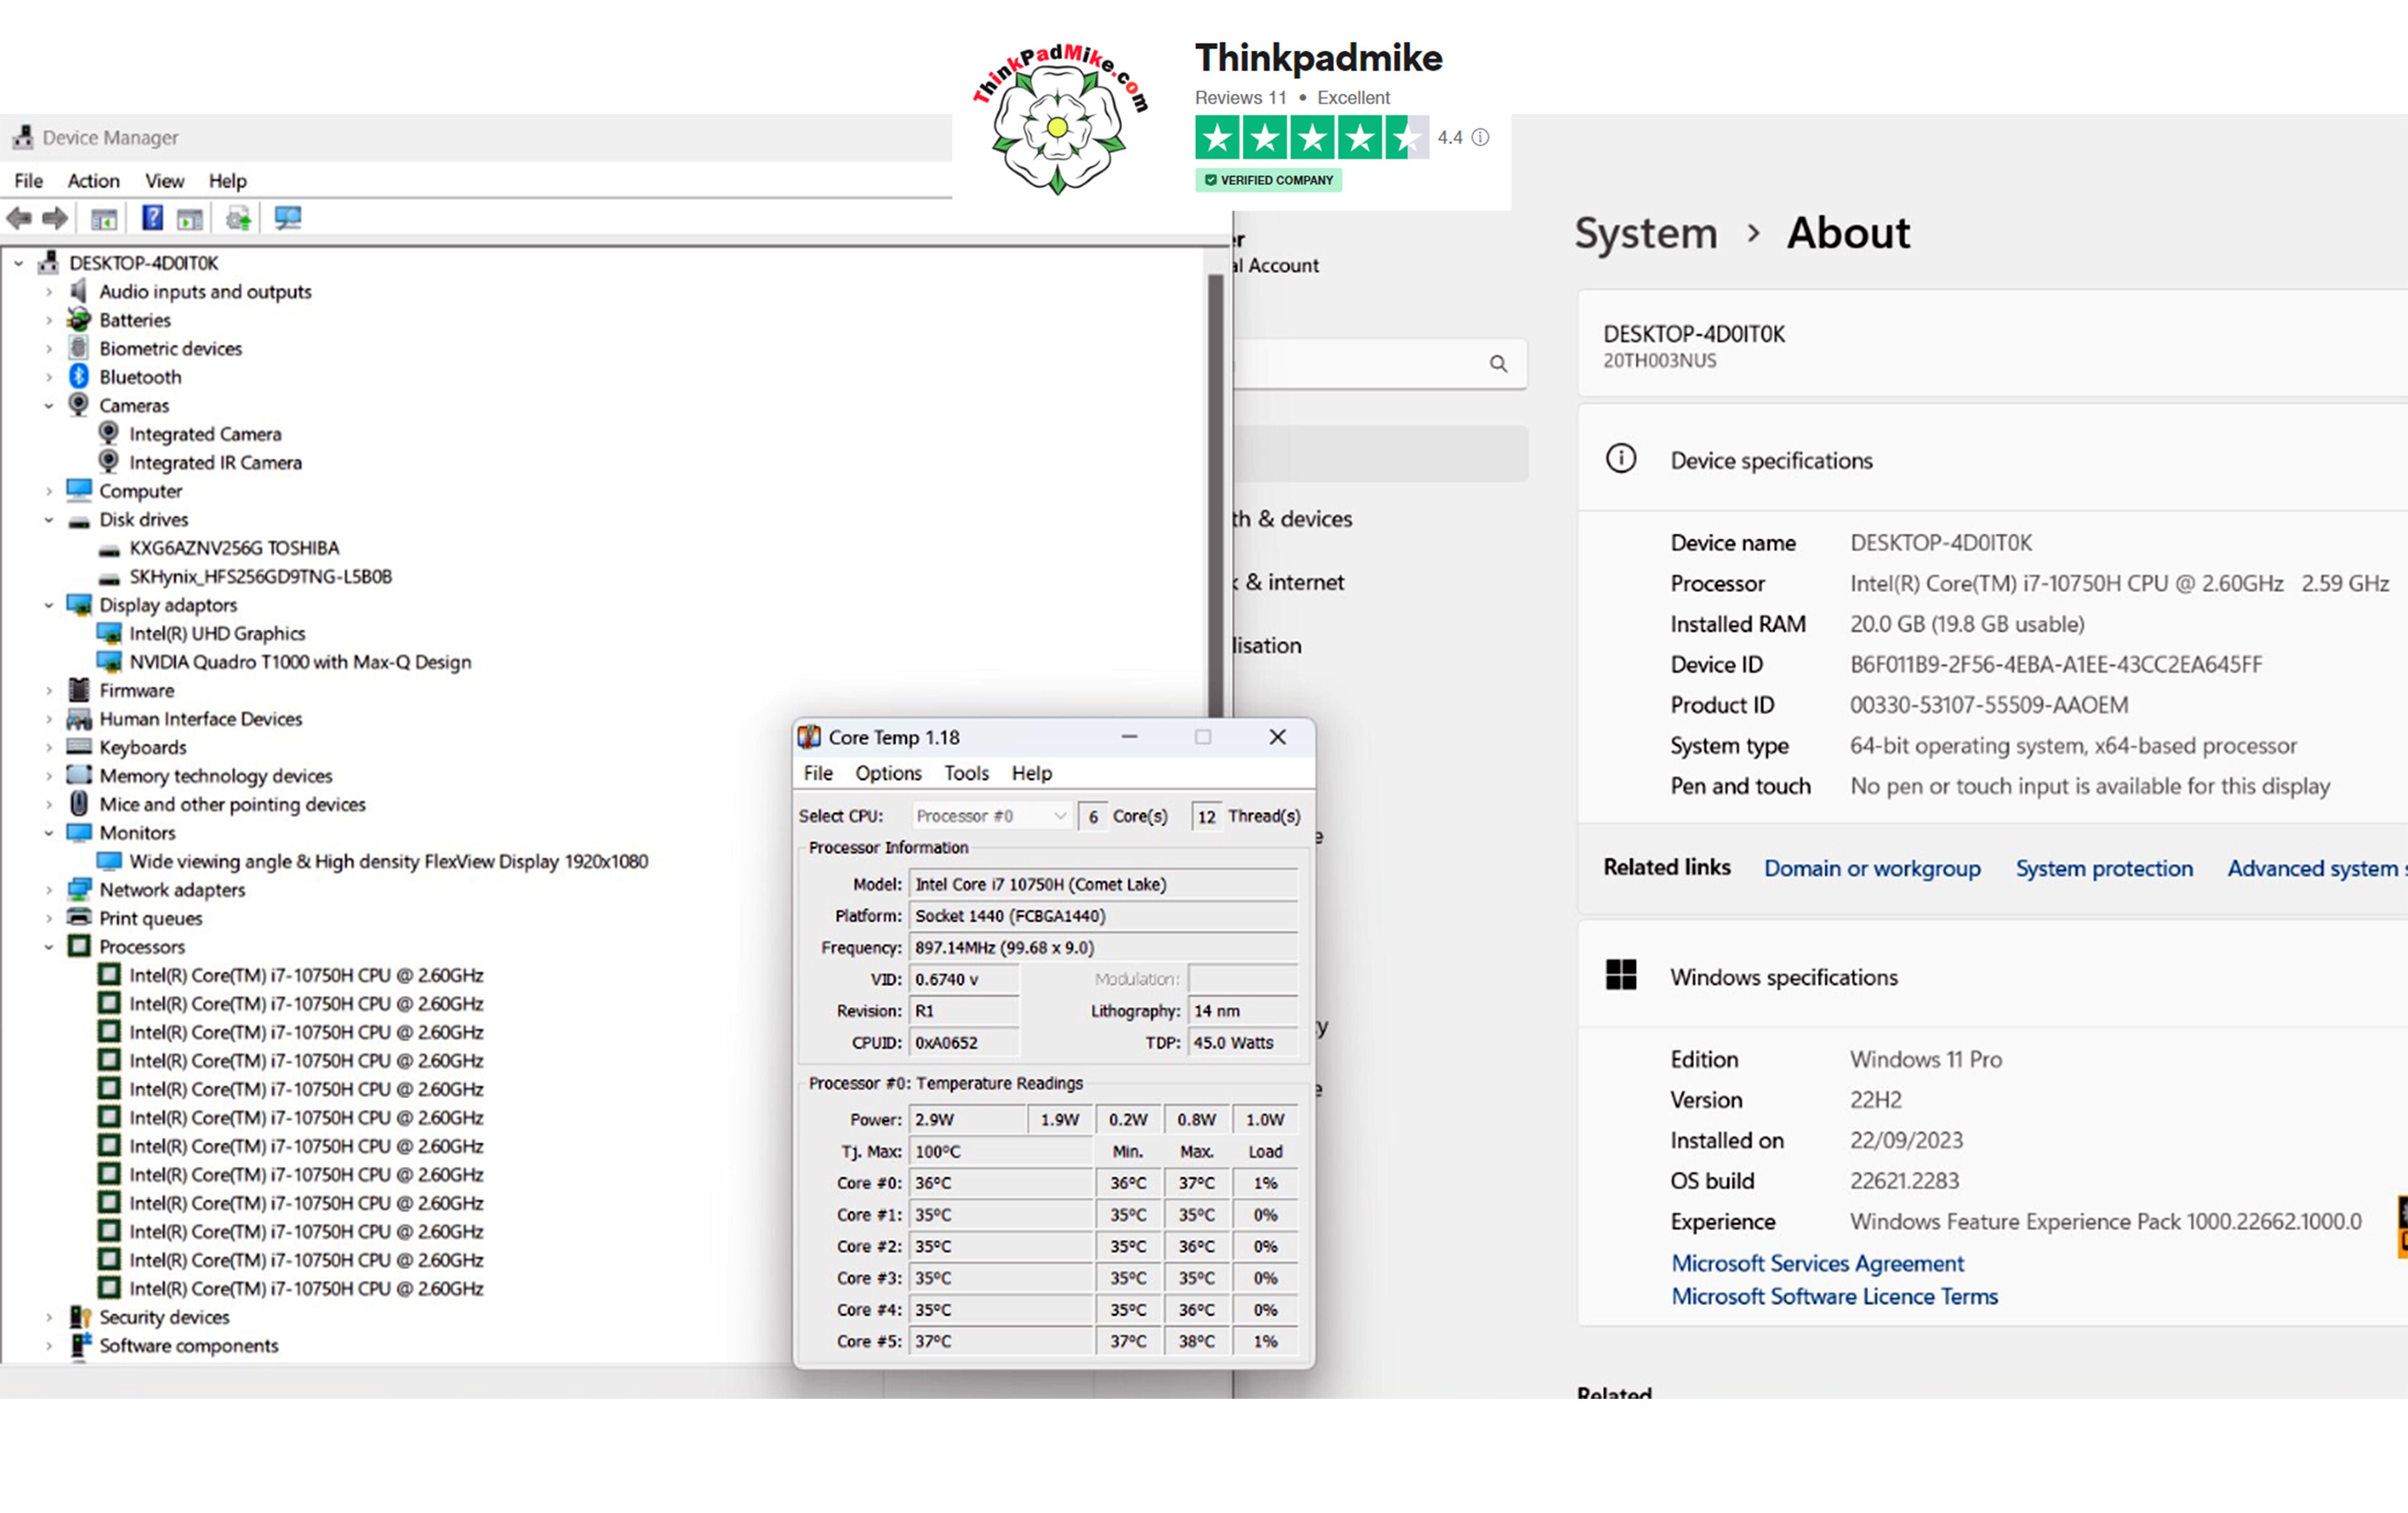Click the Integrated Camera webcam icon

pos(109,433)
